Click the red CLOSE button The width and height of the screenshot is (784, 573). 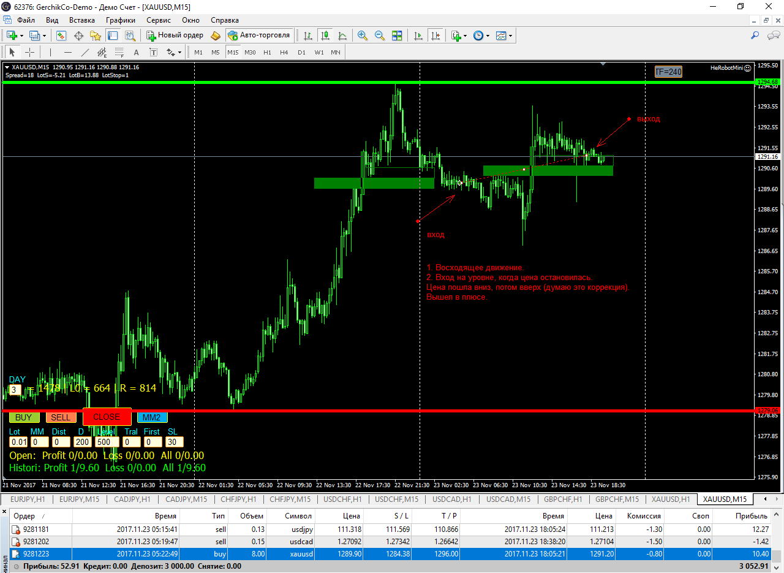(107, 417)
